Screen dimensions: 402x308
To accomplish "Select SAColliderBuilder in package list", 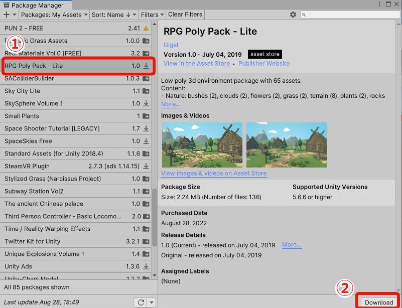I will [76, 78].
